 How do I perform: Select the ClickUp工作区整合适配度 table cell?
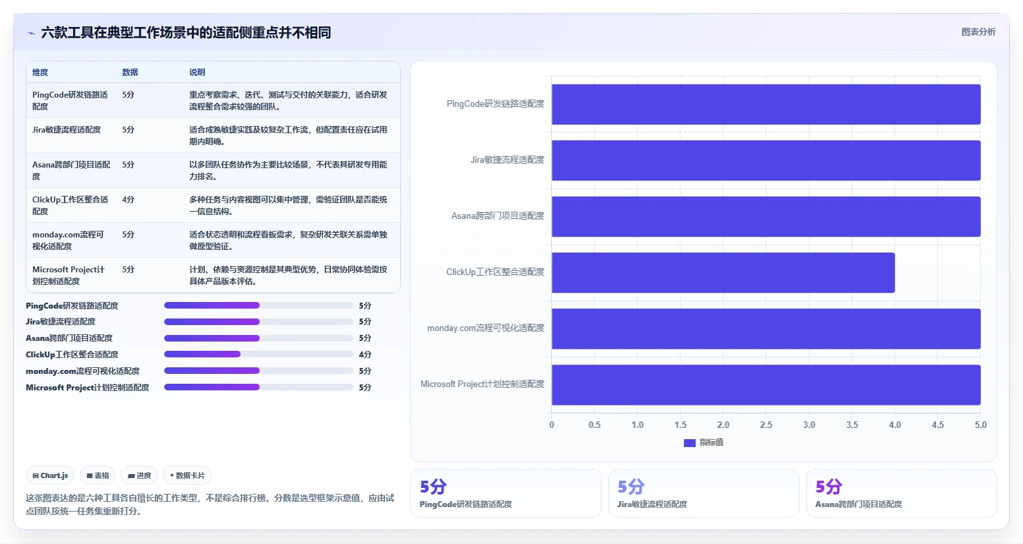pyautogui.click(x=71, y=205)
